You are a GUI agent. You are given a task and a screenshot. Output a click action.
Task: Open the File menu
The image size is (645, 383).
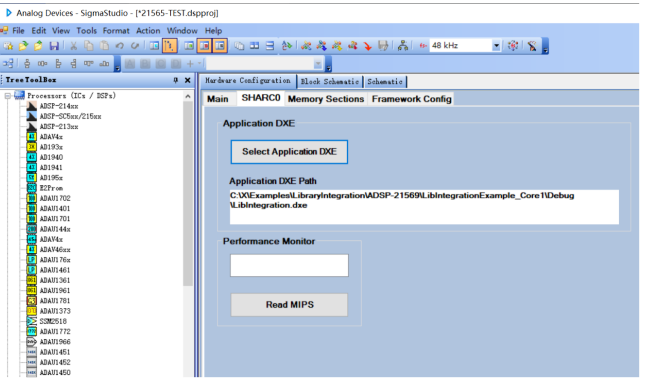pos(19,31)
